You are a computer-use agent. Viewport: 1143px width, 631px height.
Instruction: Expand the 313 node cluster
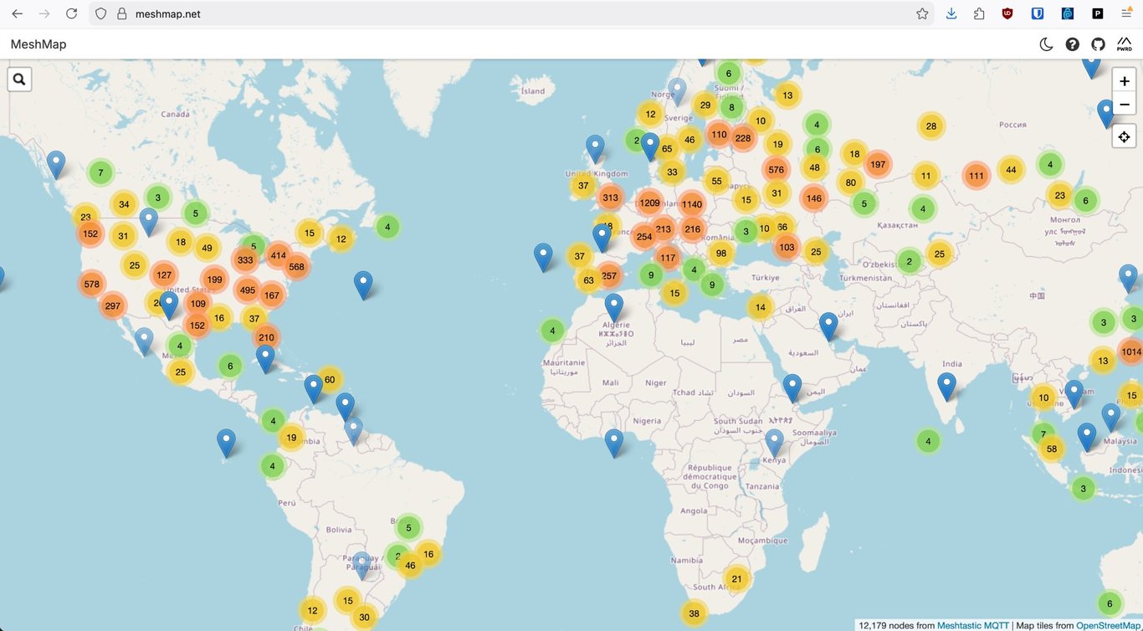pyautogui.click(x=610, y=198)
